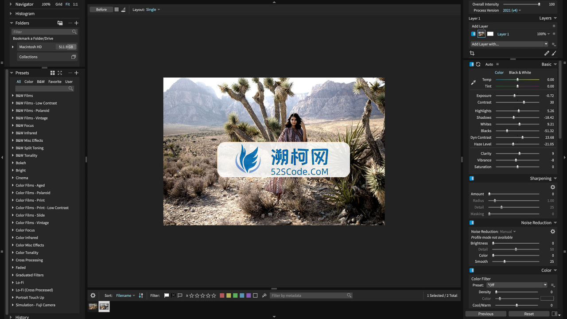Filter by unflagged outline flag
Viewport: 567px width, 319px height.
point(180,296)
